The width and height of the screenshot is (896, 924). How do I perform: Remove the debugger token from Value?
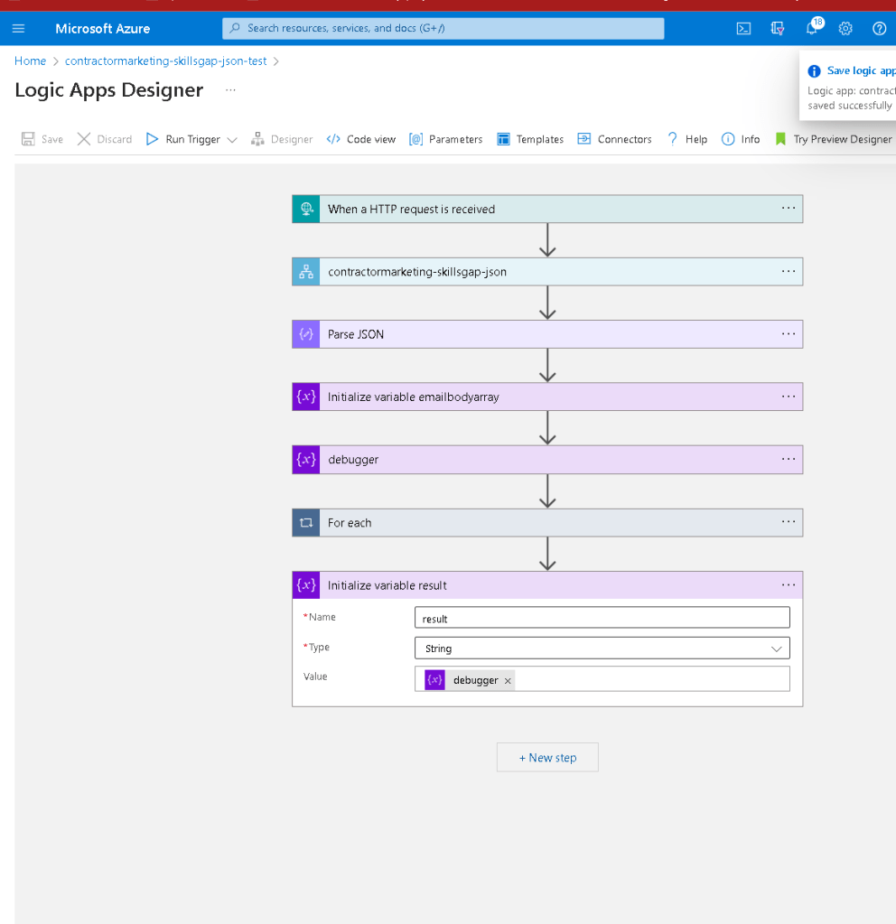point(508,681)
